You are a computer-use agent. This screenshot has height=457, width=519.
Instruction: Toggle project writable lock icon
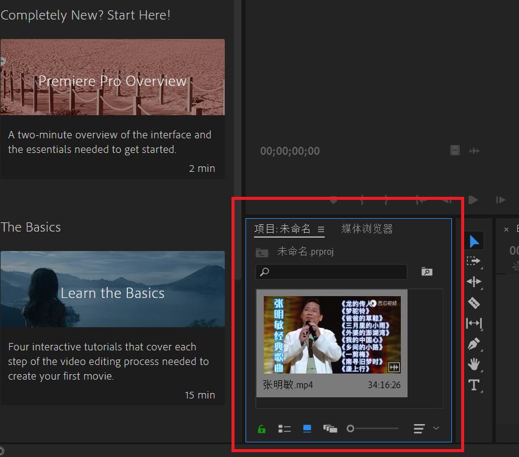tap(262, 429)
